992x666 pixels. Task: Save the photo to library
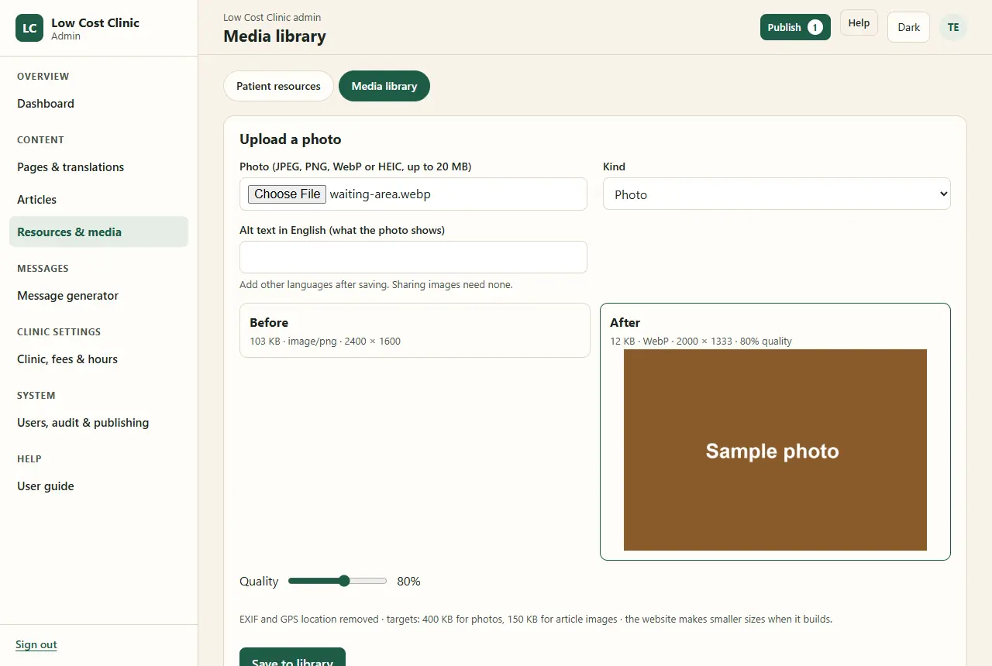(x=292, y=657)
